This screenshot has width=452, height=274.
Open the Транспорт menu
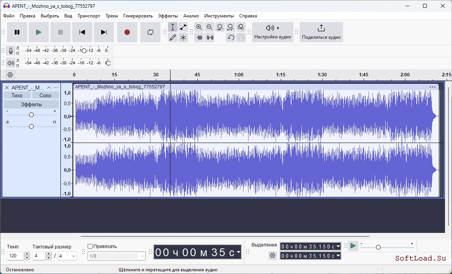(x=89, y=16)
